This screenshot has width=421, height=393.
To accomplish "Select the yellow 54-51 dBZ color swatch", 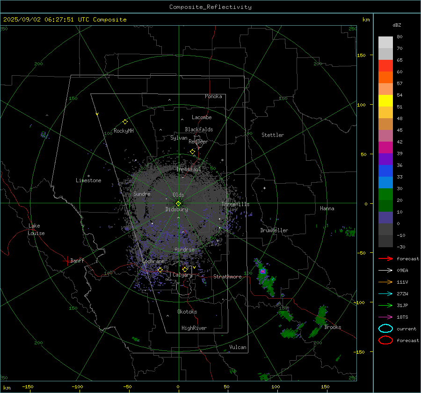I will (385, 101).
